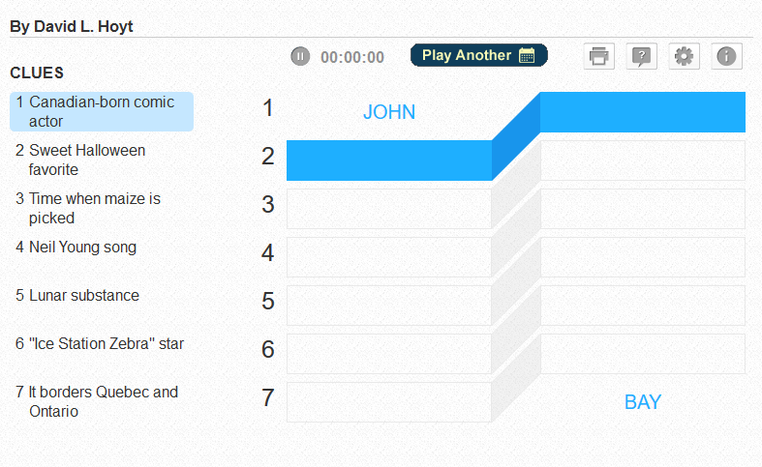Image resolution: width=762 pixels, height=467 pixels.
Task: Show puzzle info icon
Action: 726,56
